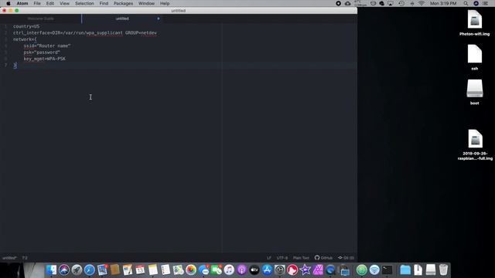Open Trash in the dock

tap(443, 270)
